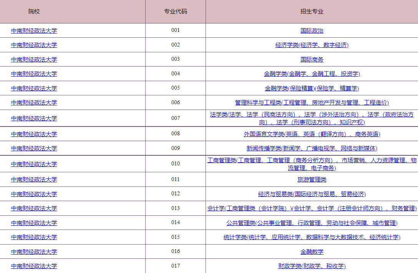418x273 pixels.
Task: Select major code cell 017
Action: 176,266
